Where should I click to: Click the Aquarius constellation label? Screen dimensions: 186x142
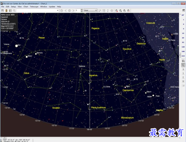coord(93,75)
